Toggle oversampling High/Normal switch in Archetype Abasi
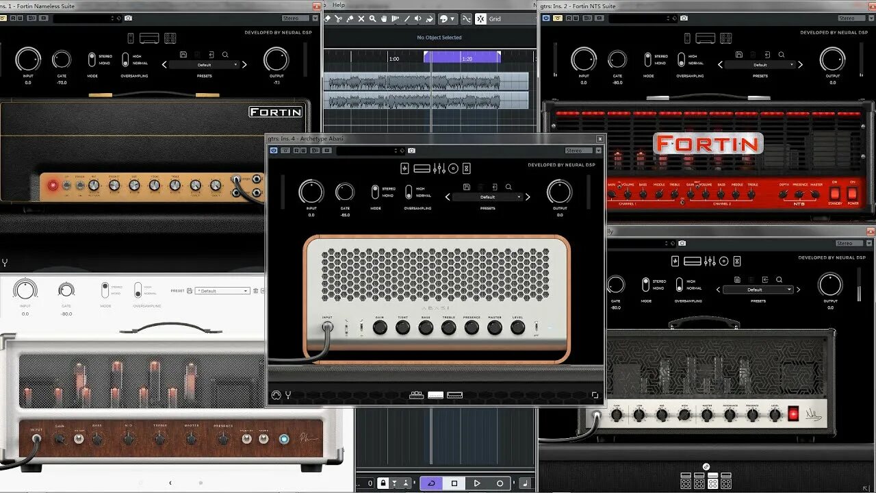 click(x=409, y=192)
